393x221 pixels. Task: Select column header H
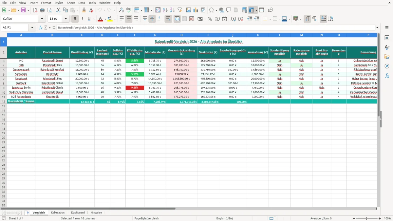click(x=181, y=35)
